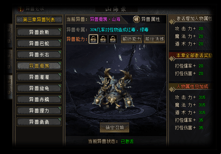Select 异兽赤鱬 from the beast list
Screen dimensions: 221x154
(x=39, y=99)
